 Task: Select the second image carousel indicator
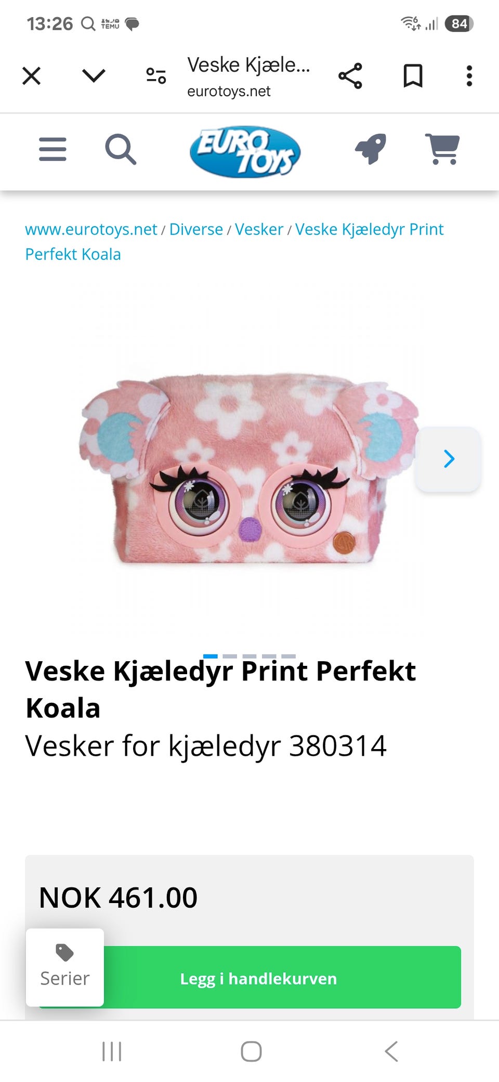tap(230, 656)
